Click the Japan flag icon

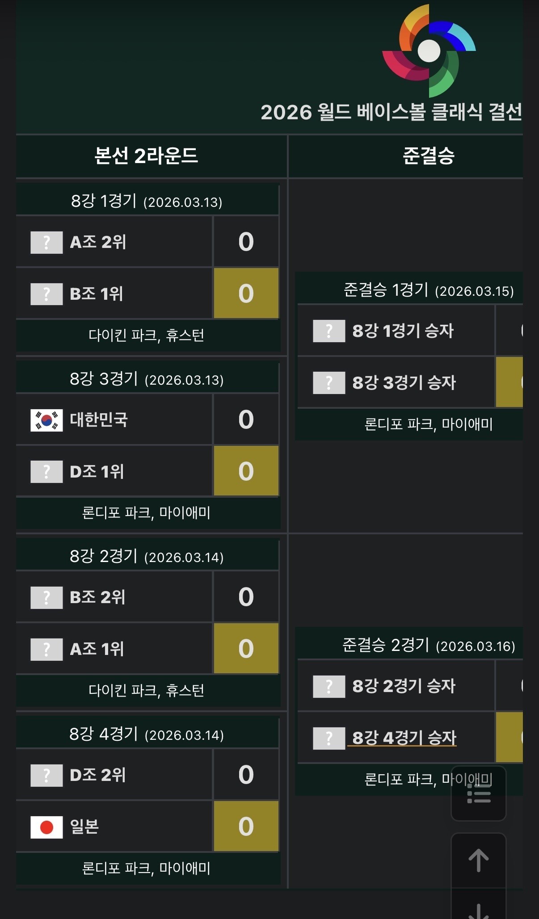click(46, 827)
